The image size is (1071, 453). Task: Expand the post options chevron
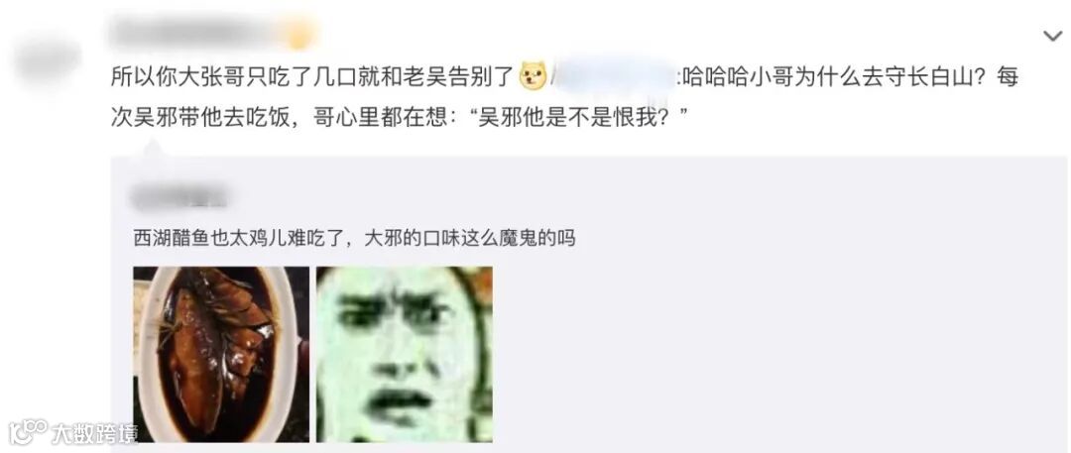click(x=1052, y=37)
